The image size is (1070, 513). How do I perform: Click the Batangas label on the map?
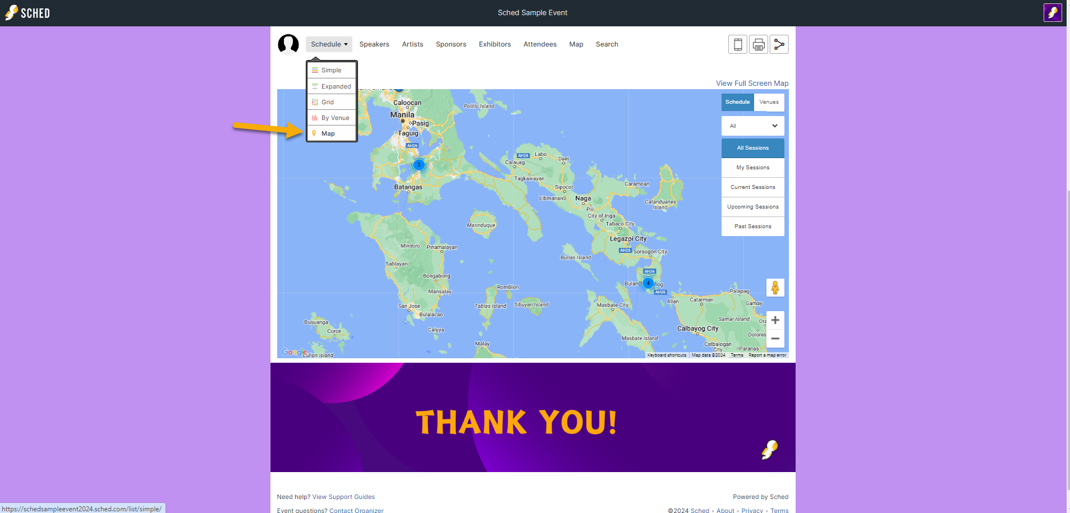408,187
